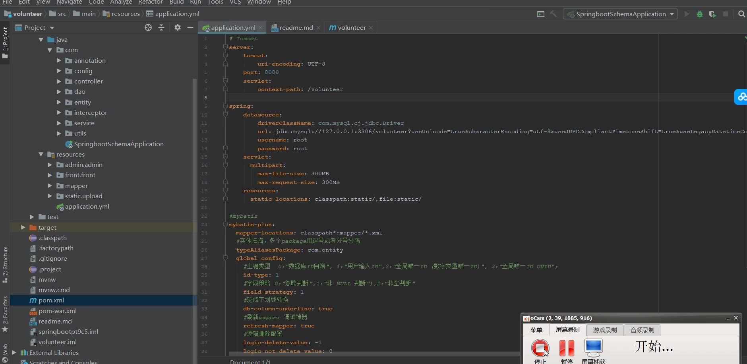Select .gitignore file in tree
Screen dimensions: 747x364
[53, 258]
